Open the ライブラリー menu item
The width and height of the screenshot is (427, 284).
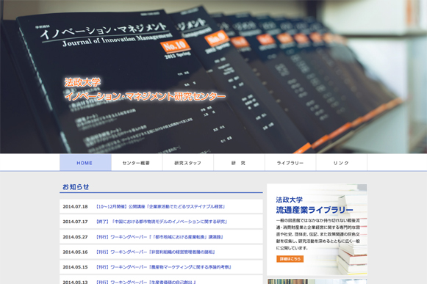290,163
